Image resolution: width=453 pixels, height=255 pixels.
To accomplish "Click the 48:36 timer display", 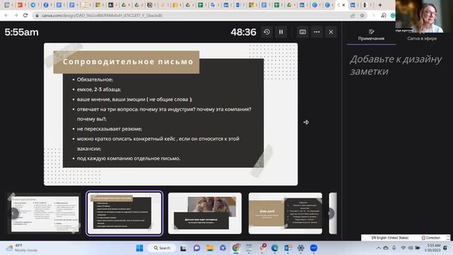I will pyautogui.click(x=243, y=32).
